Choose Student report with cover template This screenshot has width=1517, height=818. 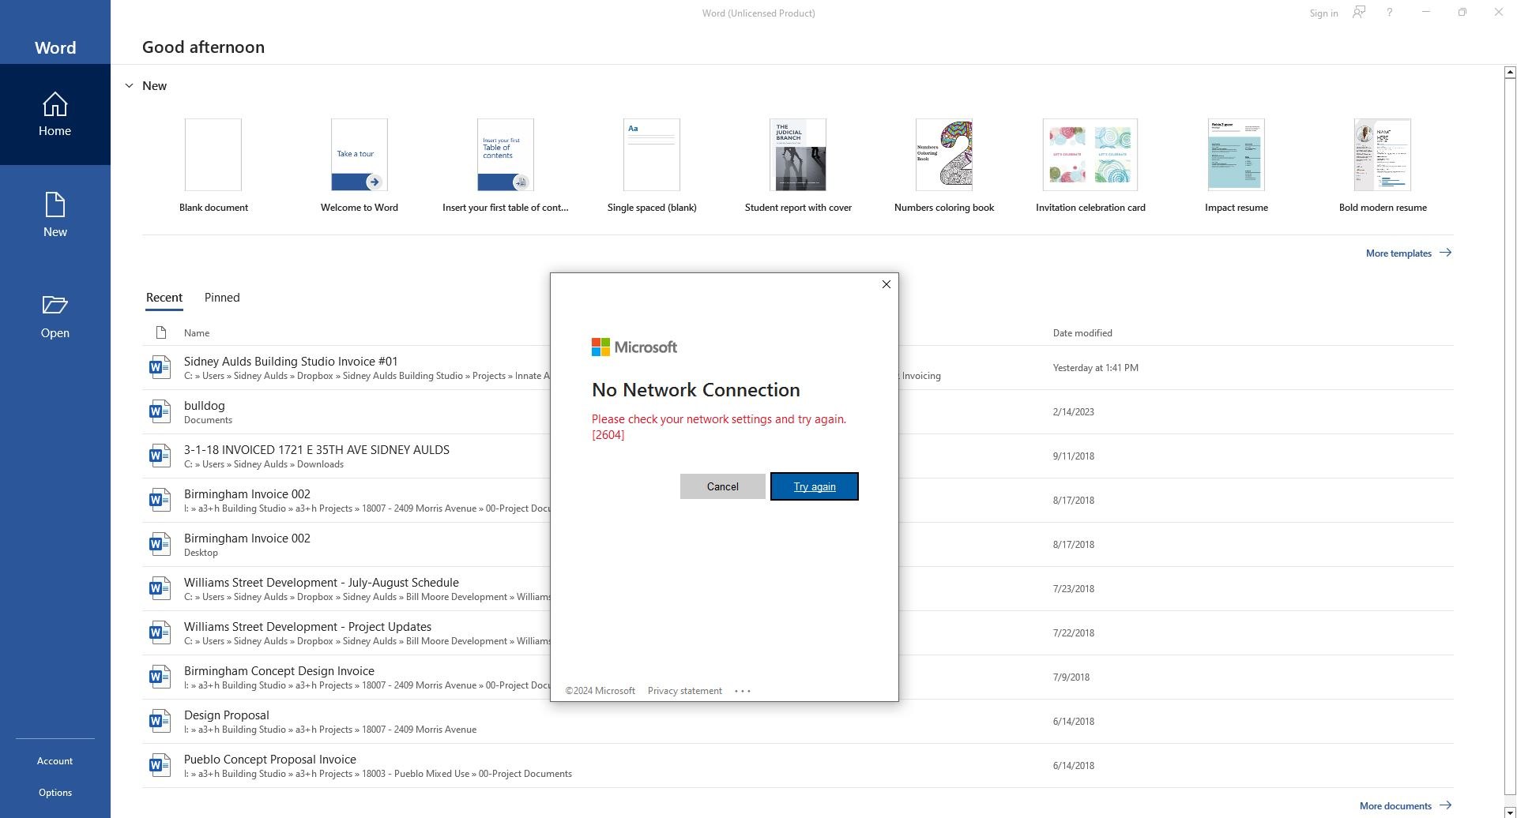click(x=798, y=166)
